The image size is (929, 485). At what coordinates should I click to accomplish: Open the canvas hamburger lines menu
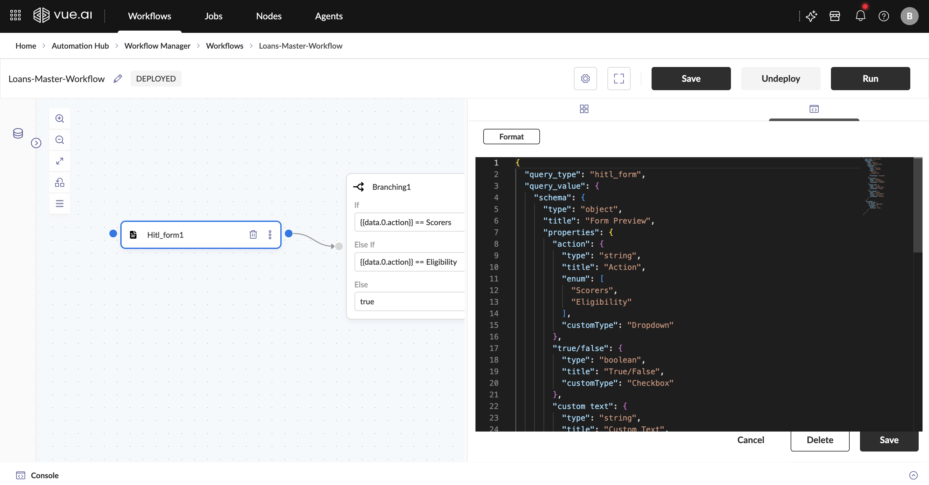59,204
